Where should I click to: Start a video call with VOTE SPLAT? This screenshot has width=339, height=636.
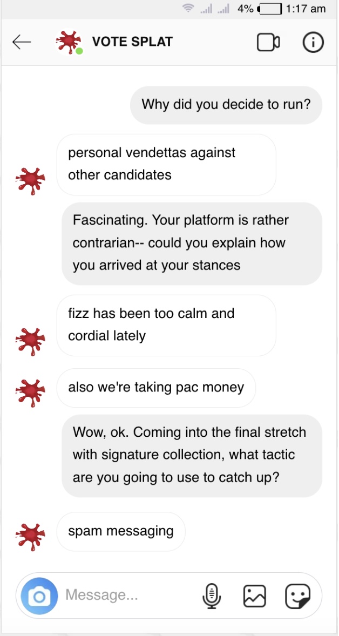268,42
